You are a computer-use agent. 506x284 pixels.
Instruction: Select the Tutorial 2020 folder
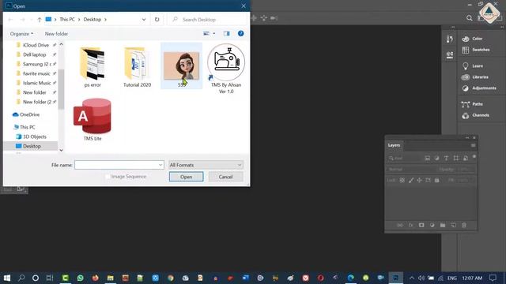click(137, 67)
